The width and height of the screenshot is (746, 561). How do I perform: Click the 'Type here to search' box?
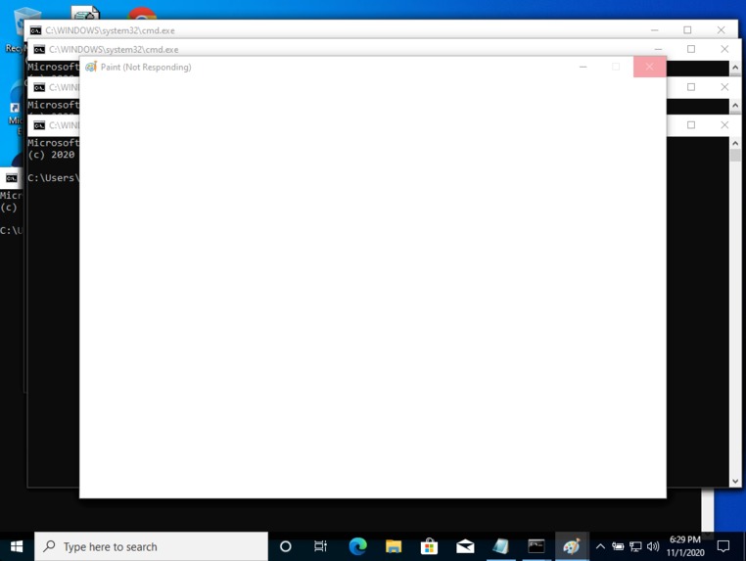(152, 546)
